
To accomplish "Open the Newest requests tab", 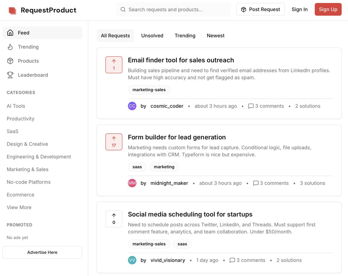I will pos(215,35).
